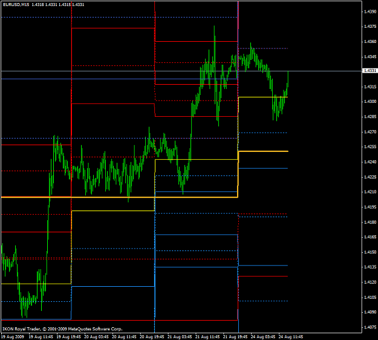378x340 pixels.
Task: Click the 1.4180 price axis label
Action: point(370,222)
